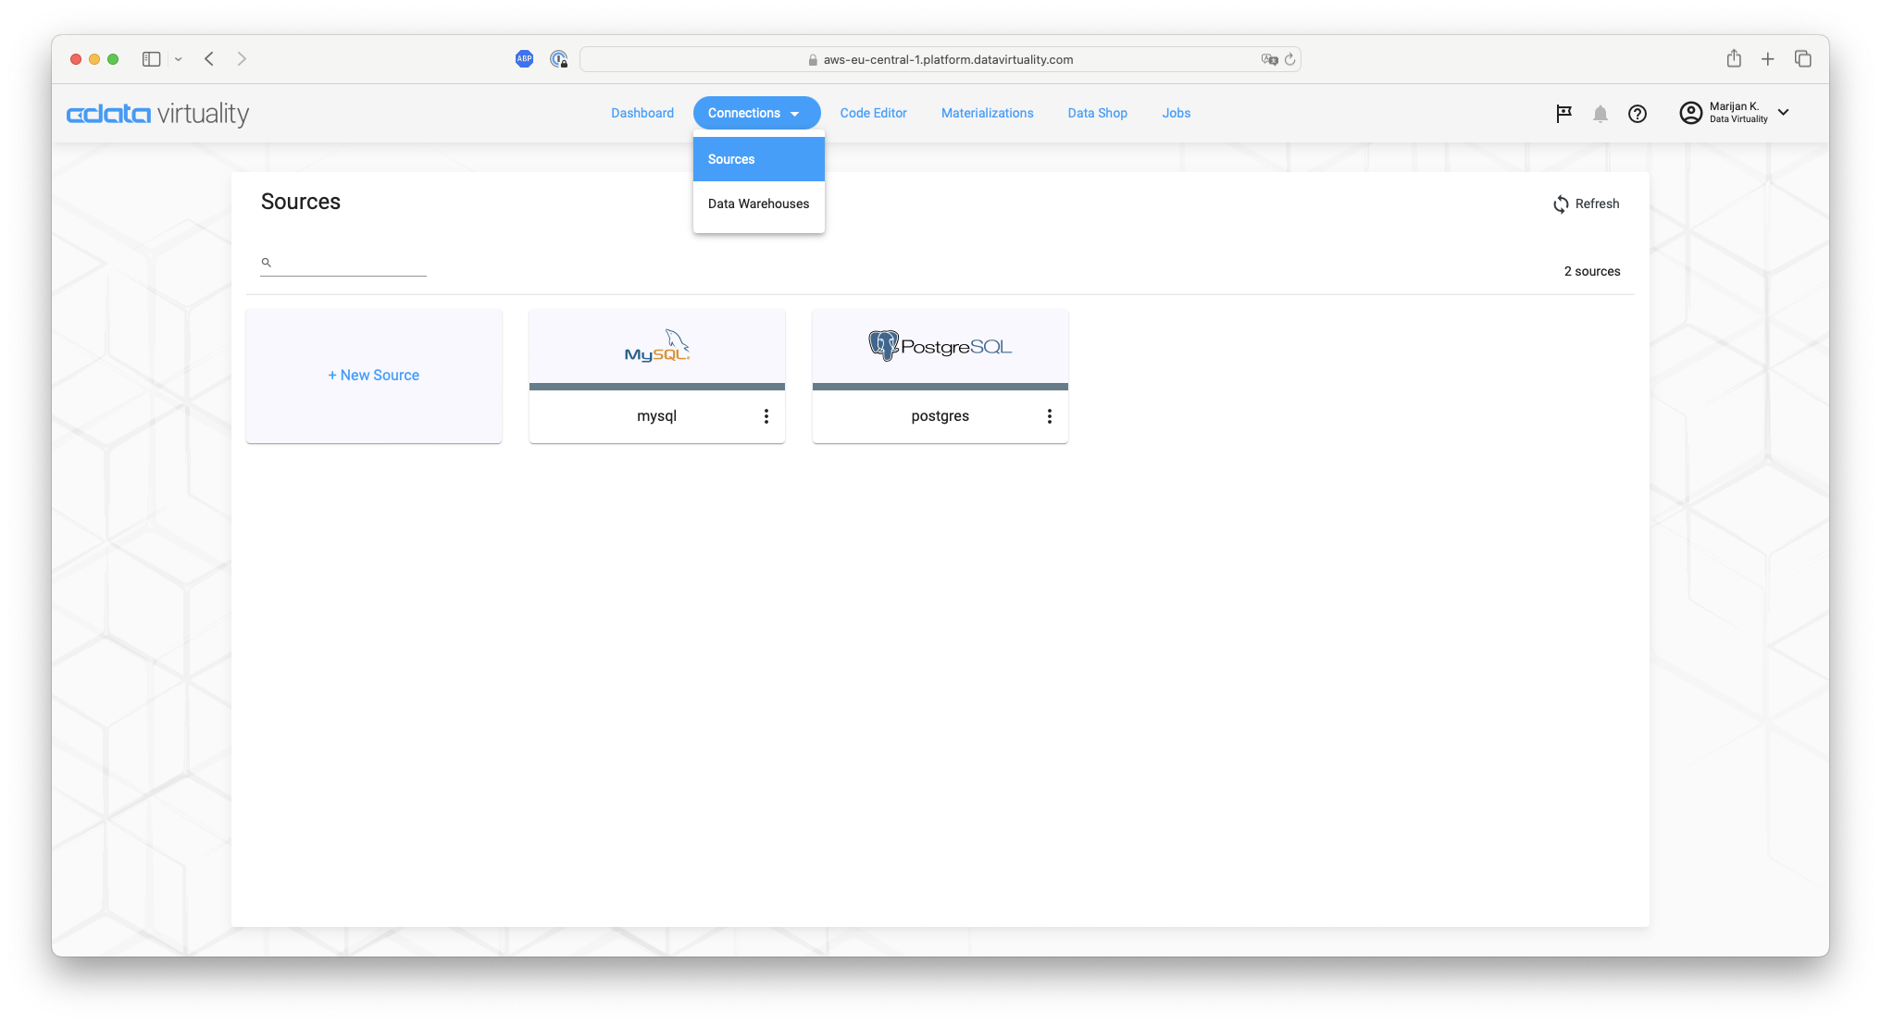Switch to the Code Editor tab
The width and height of the screenshot is (1881, 1025).
tap(873, 113)
